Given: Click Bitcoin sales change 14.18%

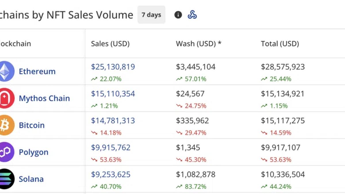Looking at the screenshot, I should click(x=106, y=133).
